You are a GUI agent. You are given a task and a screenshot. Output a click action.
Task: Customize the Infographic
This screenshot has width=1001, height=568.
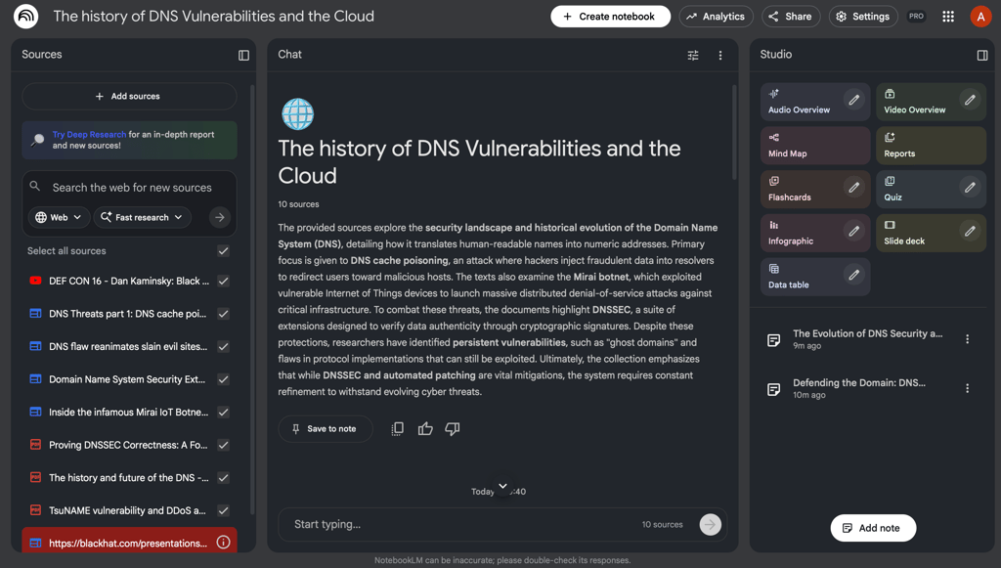click(x=853, y=231)
